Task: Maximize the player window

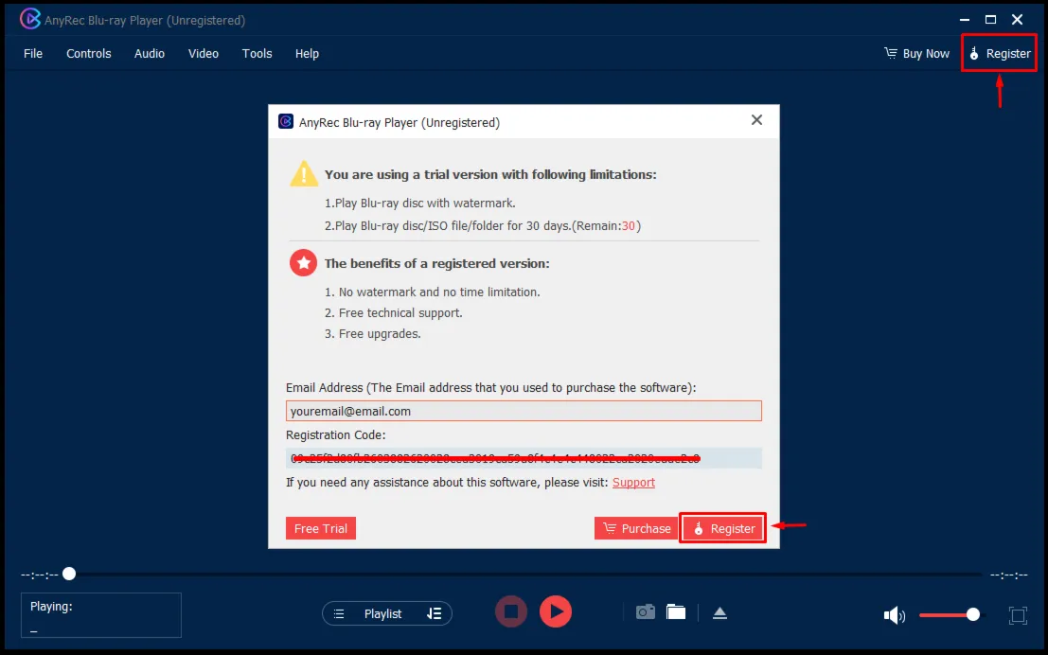Action: 990,19
